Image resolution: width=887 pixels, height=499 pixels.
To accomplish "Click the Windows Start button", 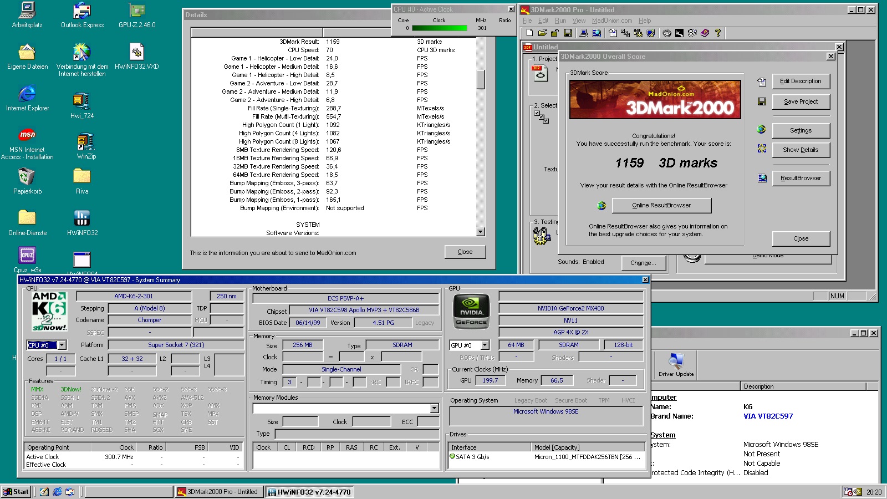I will (16, 492).
